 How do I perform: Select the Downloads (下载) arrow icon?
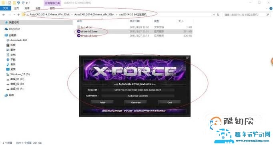8,60
